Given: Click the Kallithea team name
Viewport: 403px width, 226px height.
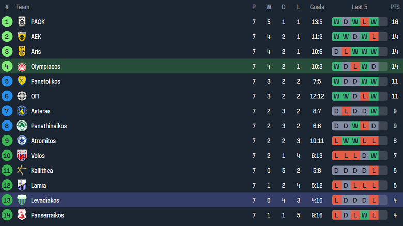Looking at the screenshot, I should coord(42,171).
